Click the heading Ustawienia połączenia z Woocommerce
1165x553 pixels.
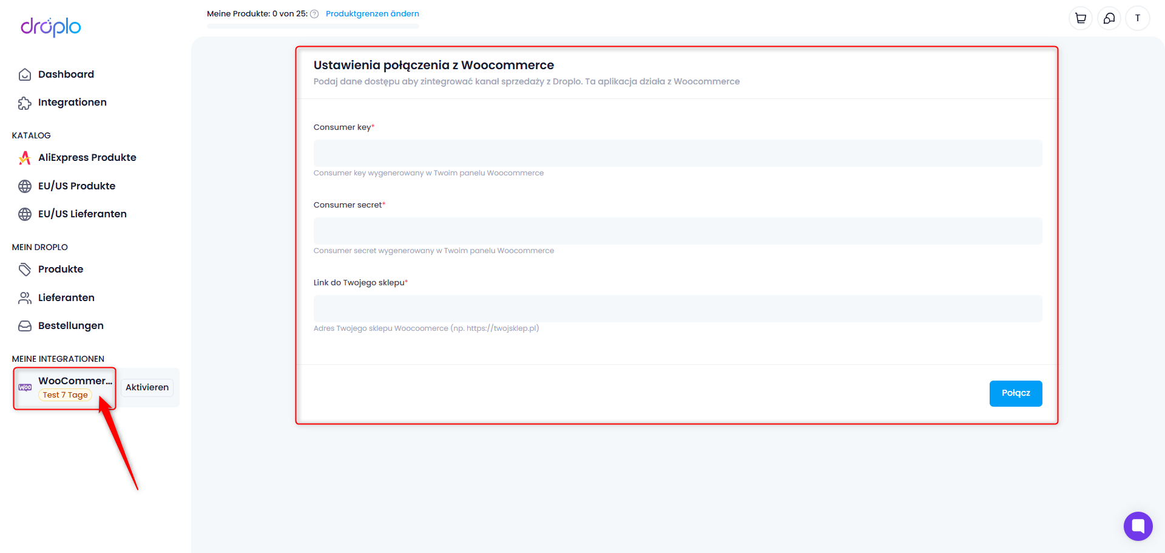coord(434,66)
